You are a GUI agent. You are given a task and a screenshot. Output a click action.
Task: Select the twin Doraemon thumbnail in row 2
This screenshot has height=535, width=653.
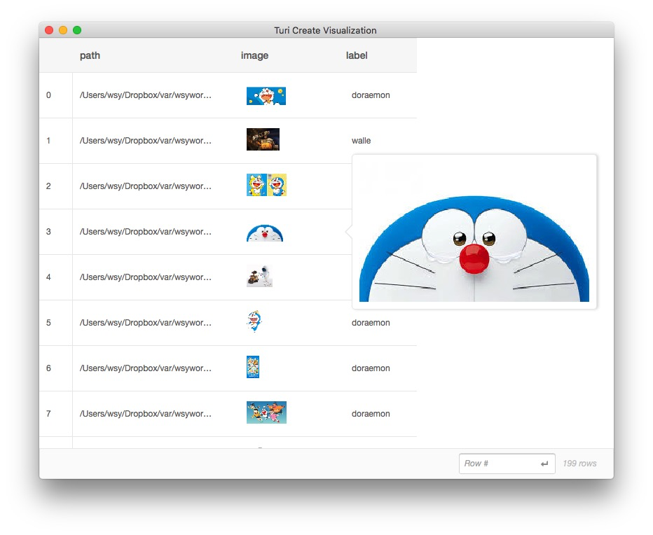[x=266, y=185]
